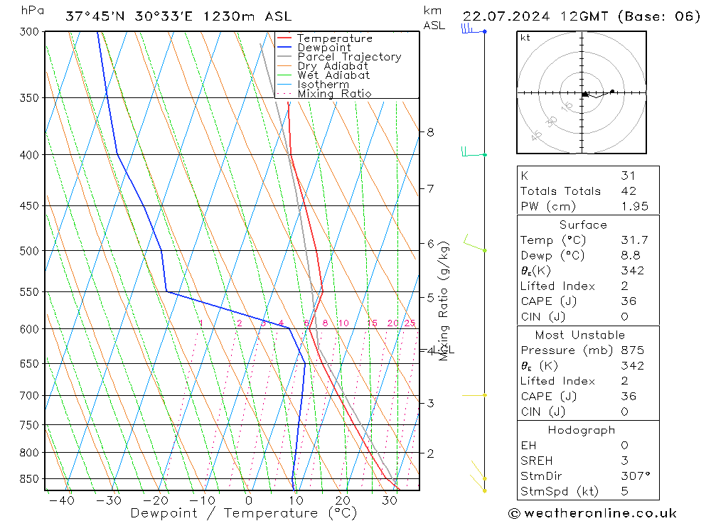Click the wind barb at 500 hPa

475,244
